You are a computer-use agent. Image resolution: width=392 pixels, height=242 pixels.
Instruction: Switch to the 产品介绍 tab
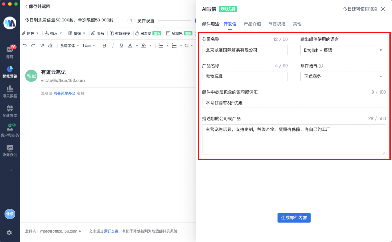[x=253, y=24]
